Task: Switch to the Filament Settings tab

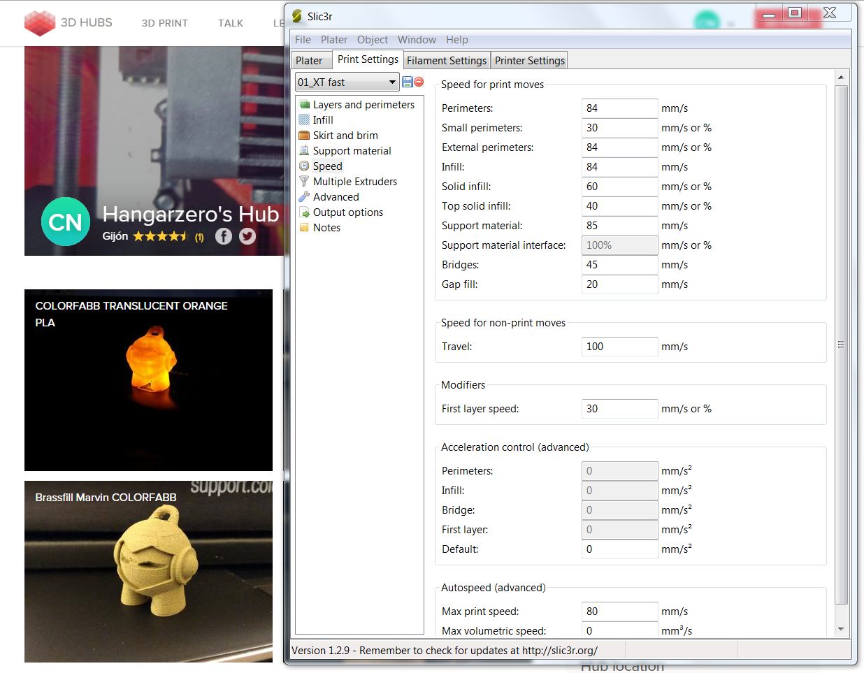Action: tap(447, 61)
